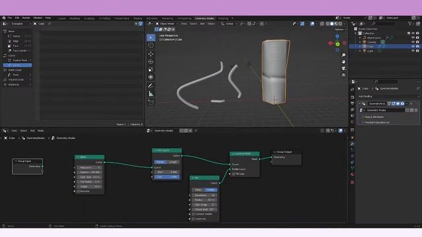Open the Global orientation dropdown
This screenshot has height=237, width=422.
coord(229,24)
